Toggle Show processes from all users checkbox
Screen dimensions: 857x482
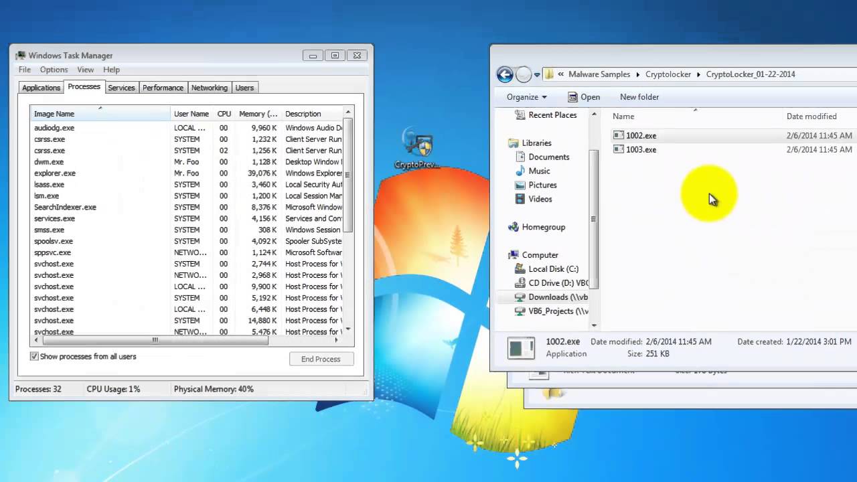[x=34, y=357]
